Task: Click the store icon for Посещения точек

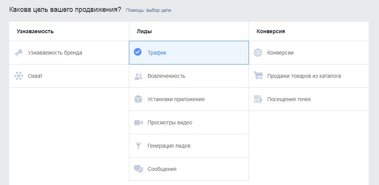Action: [258, 99]
